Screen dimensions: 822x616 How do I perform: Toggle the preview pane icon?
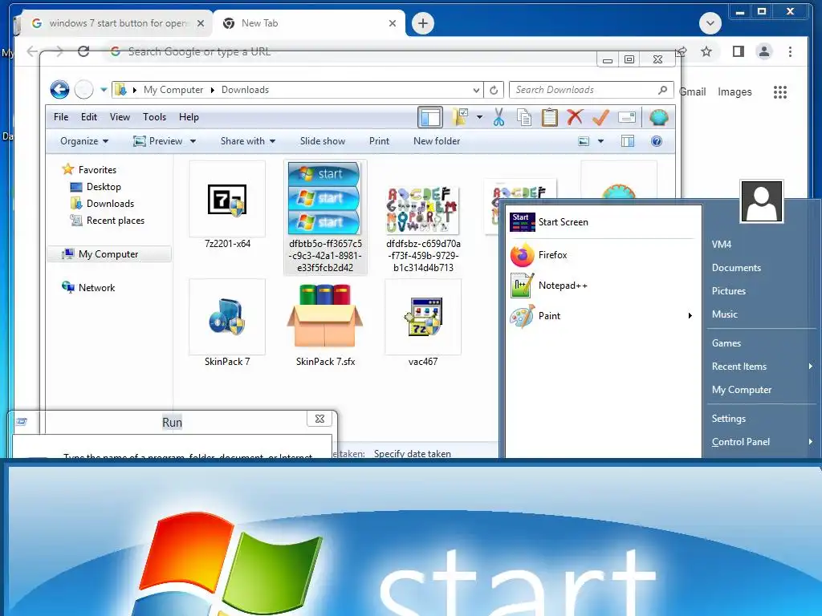click(x=628, y=141)
